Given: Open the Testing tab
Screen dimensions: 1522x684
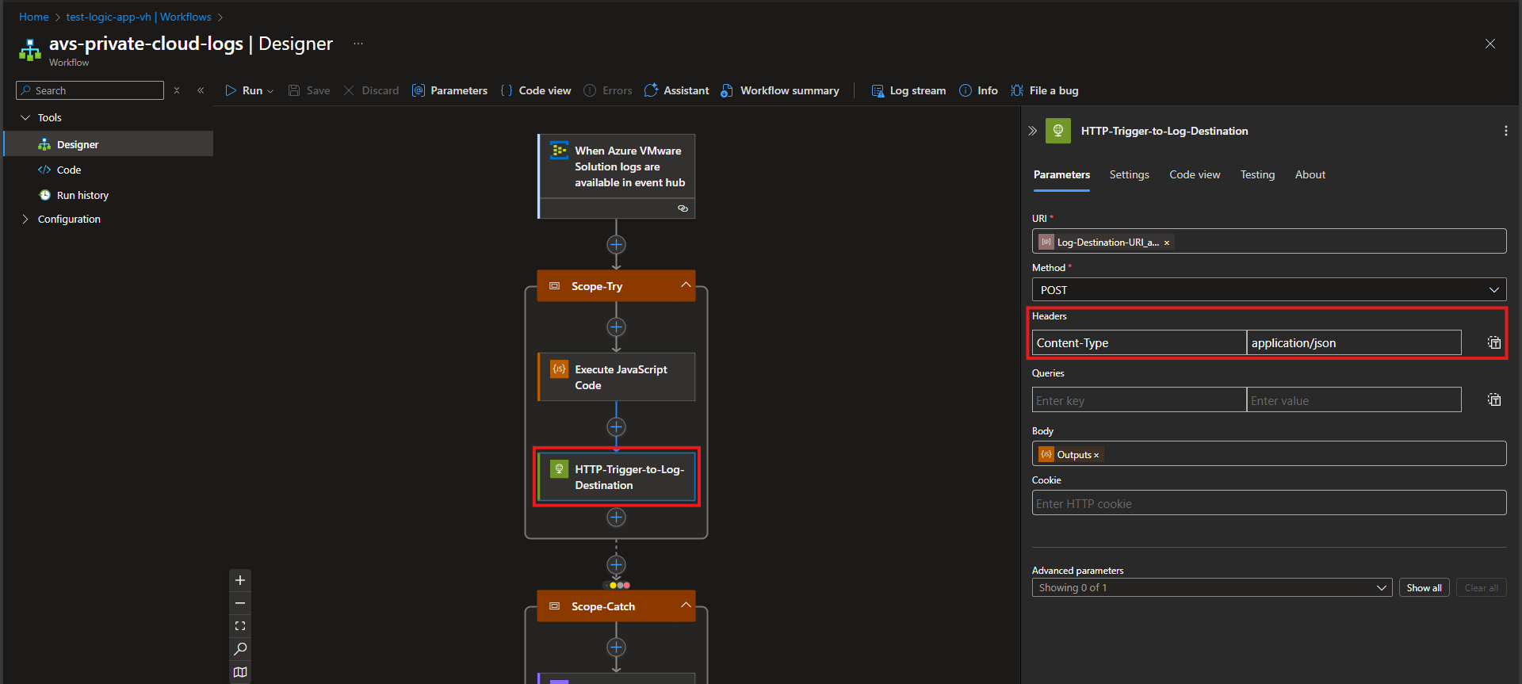Looking at the screenshot, I should [1257, 174].
